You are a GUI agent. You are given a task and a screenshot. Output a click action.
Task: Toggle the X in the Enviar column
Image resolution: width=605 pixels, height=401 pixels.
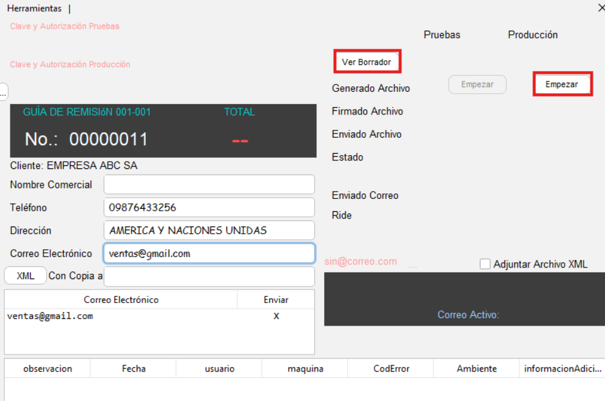(276, 317)
